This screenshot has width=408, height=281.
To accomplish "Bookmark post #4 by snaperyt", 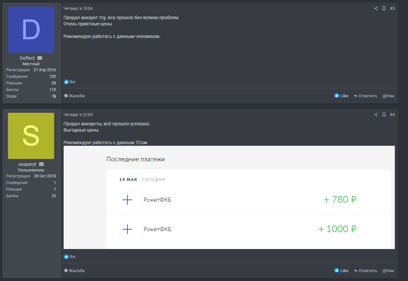I will [x=384, y=115].
